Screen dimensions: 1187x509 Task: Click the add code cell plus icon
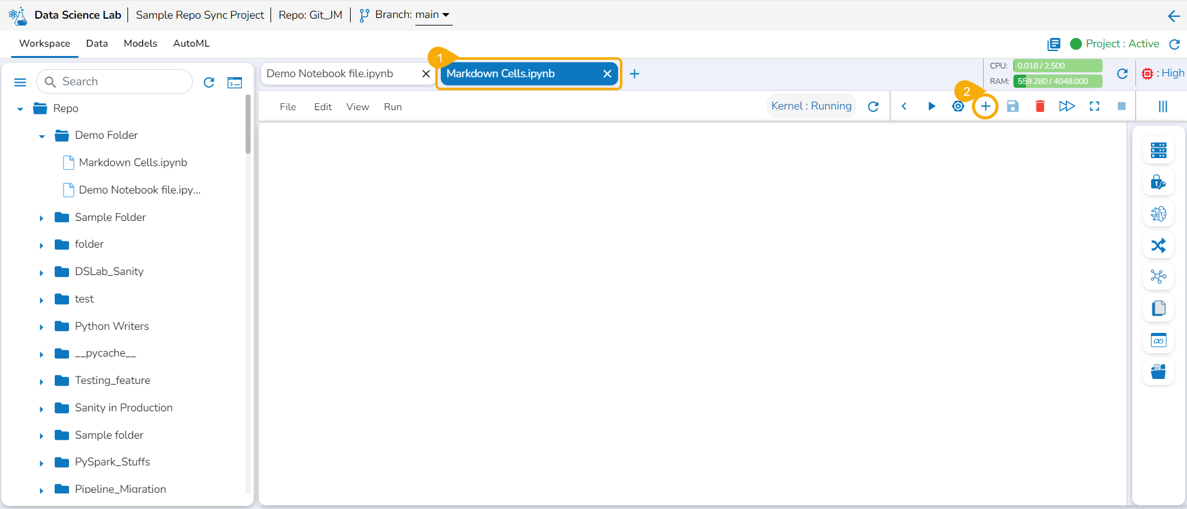(x=986, y=106)
